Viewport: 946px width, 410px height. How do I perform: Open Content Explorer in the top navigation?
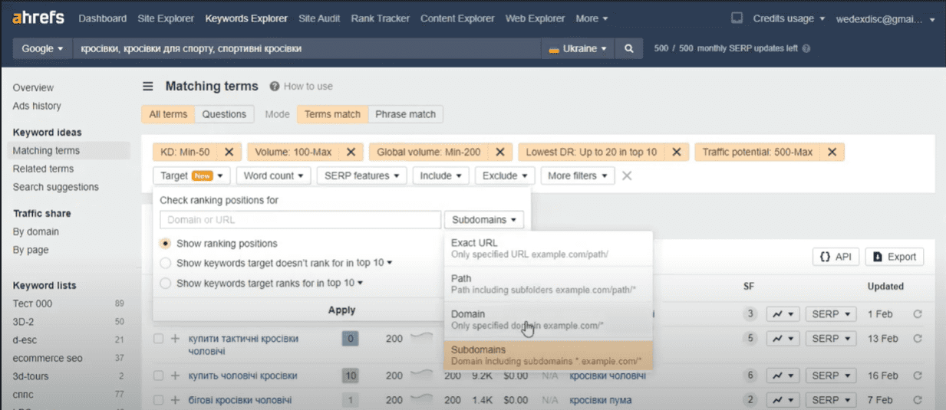(x=458, y=18)
